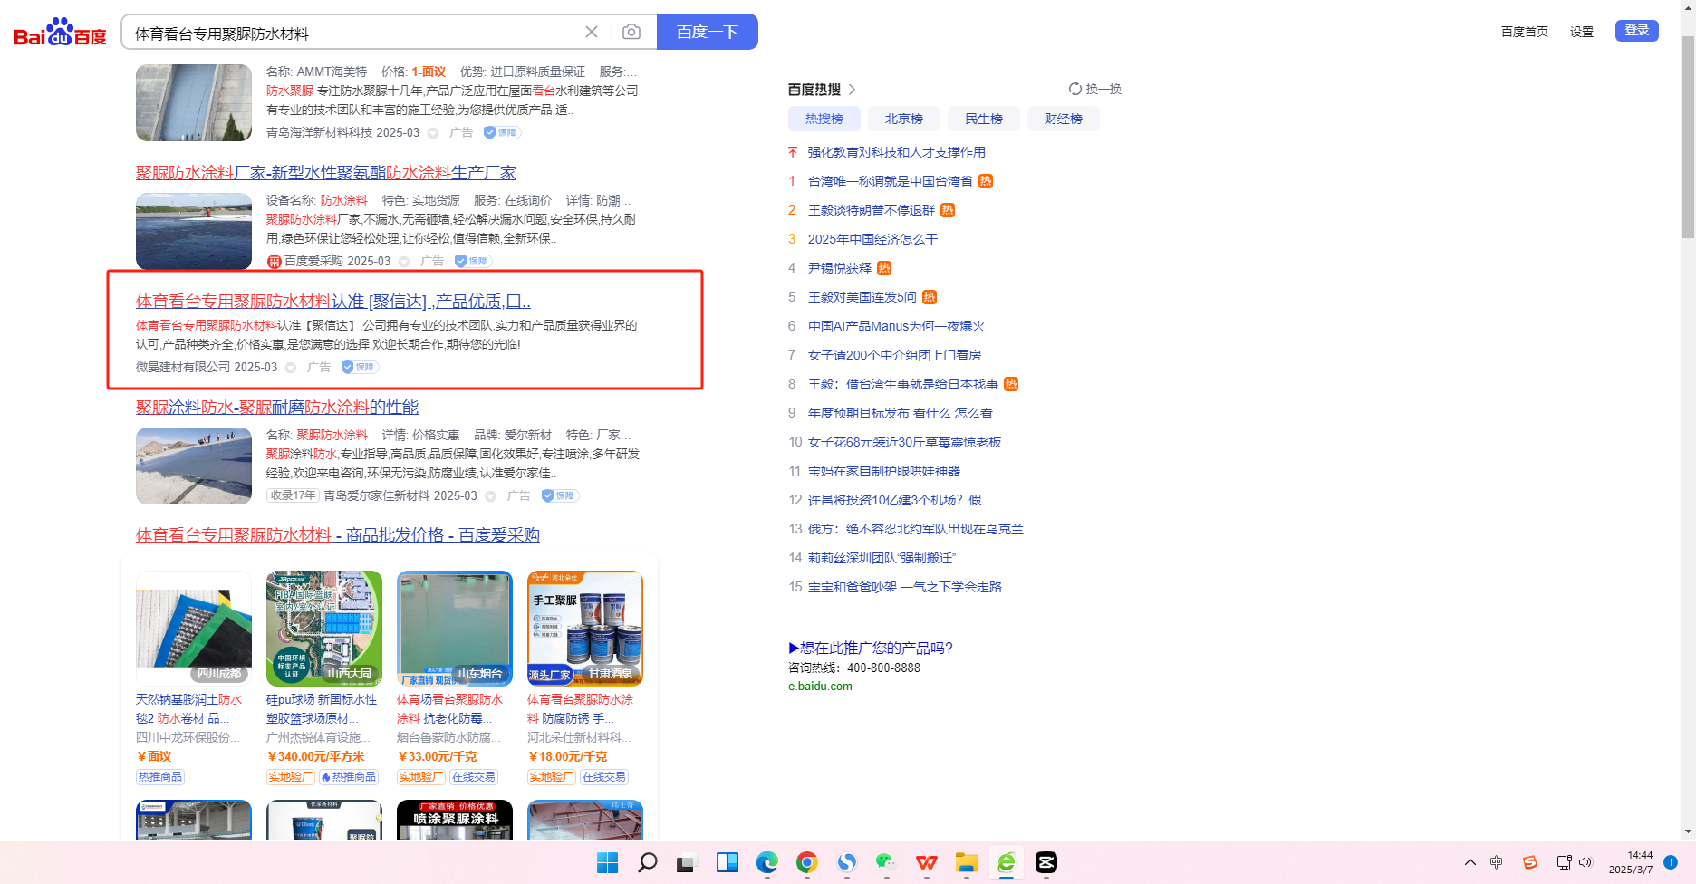The height and width of the screenshot is (884, 1696).
Task: Open CapCut from the taskbar
Action: (1046, 862)
